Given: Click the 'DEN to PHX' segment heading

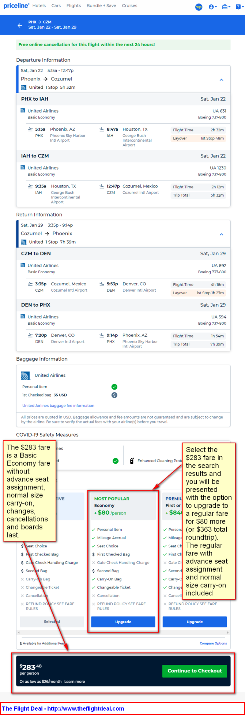Looking at the screenshot, I should tap(35, 305).
